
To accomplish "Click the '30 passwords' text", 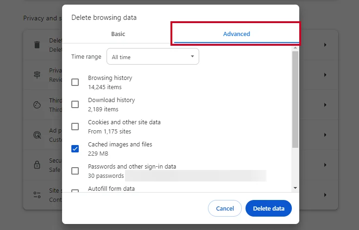I will [106, 176].
